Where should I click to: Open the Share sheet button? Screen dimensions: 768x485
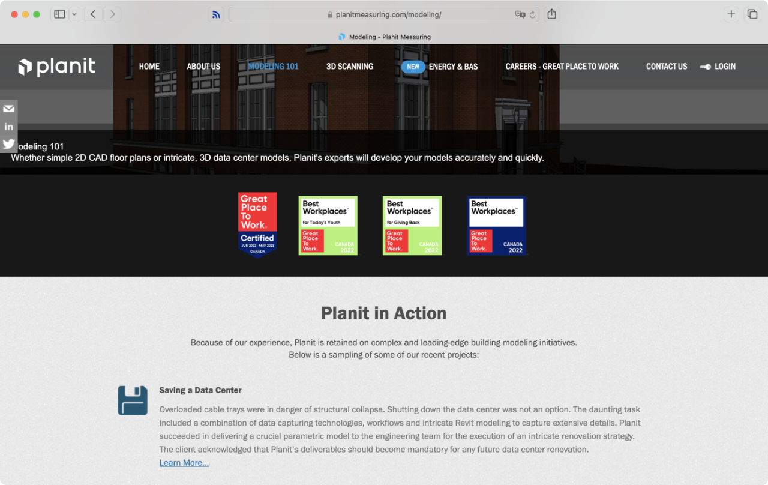pyautogui.click(x=552, y=14)
